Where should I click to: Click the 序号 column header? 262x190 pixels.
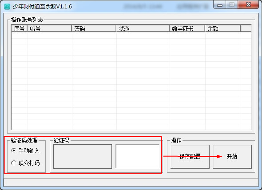[x=20, y=28]
